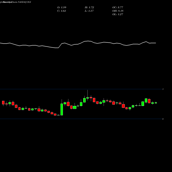172x172 pixels.
Task: Click the 'OC: 3.77' readout
Action: tap(118, 8)
